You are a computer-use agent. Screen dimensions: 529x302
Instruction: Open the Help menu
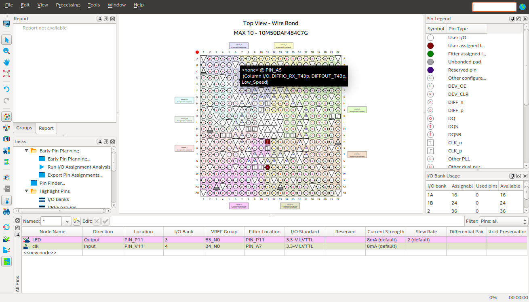point(138,5)
